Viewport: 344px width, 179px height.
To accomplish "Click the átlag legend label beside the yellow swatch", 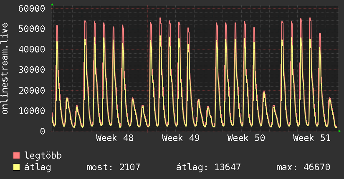I will tap(38, 167).
